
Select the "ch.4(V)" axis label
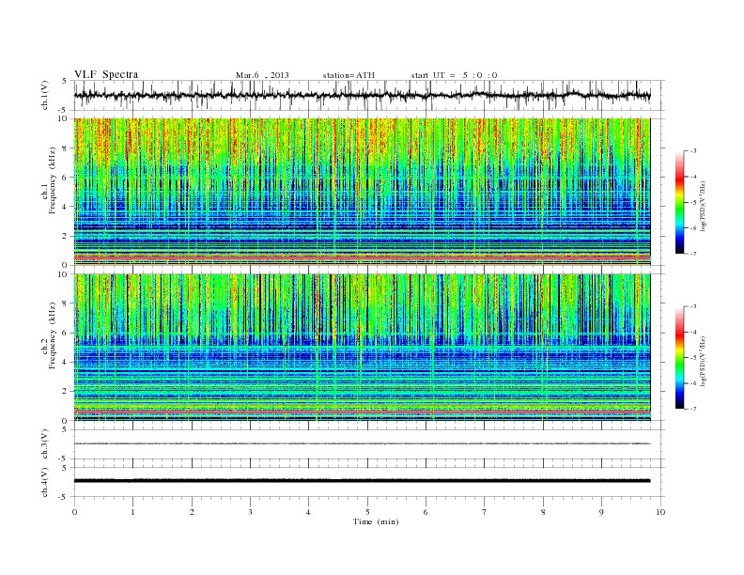45,482
